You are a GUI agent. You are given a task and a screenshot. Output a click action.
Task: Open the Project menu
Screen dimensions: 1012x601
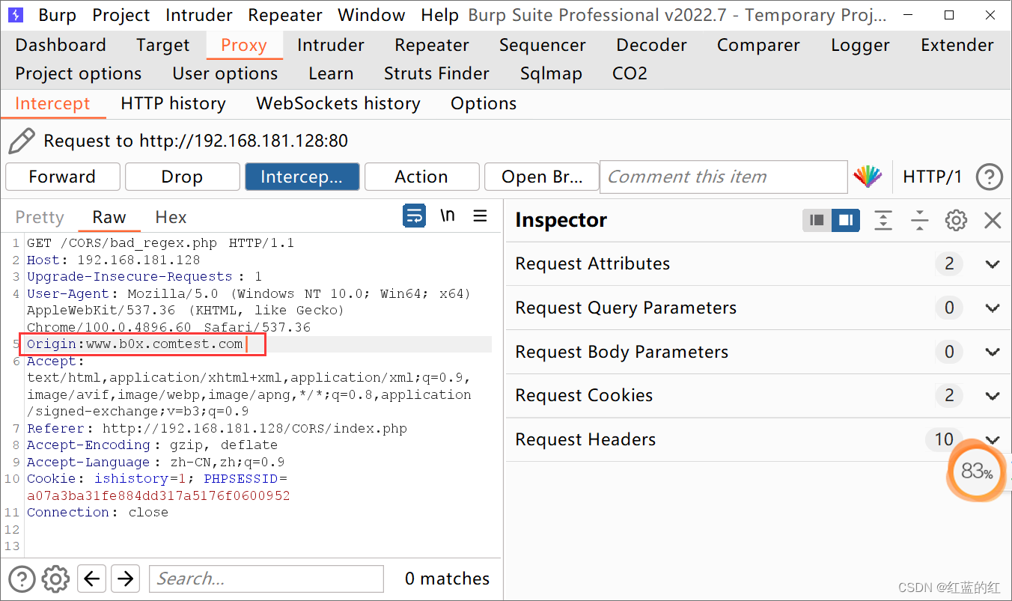click(121, 15)
